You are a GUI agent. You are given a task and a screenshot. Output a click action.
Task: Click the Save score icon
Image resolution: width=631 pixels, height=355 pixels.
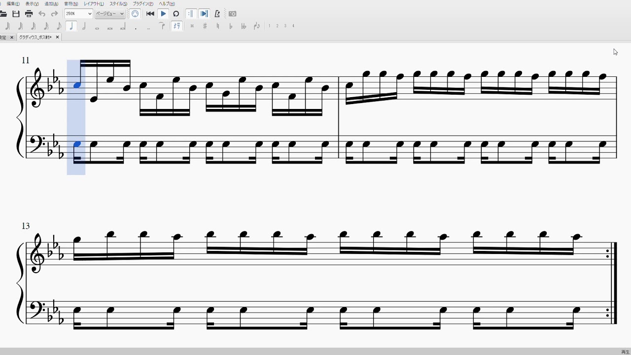(x=16, y=14)
